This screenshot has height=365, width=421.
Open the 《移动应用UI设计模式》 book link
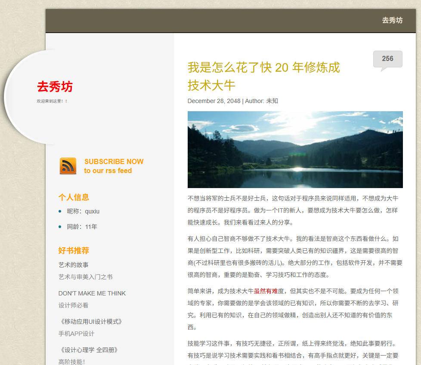pos(90,321)
